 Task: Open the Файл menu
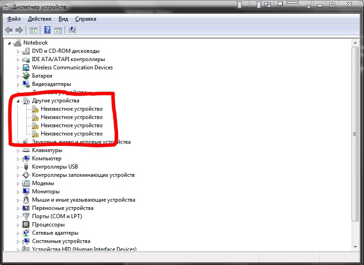point(14,19)
